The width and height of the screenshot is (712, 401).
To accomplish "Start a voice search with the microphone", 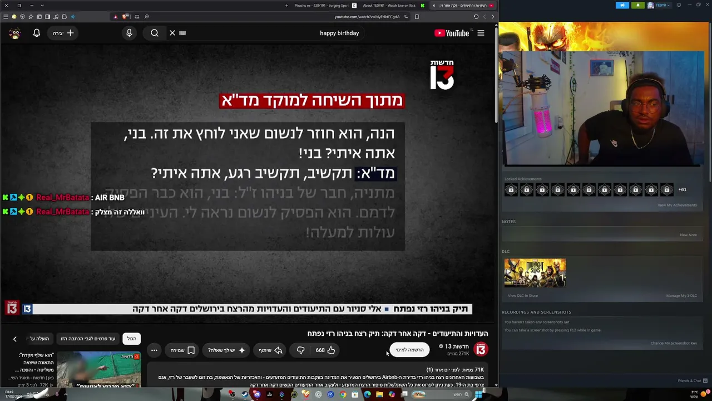I will pyautogui.click(x=129, y=33).
